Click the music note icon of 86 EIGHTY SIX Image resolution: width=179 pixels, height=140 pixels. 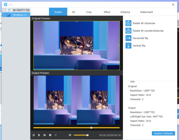[9, 10]
